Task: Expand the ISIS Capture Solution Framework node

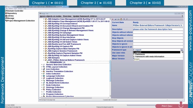Action: click(44, 51)
